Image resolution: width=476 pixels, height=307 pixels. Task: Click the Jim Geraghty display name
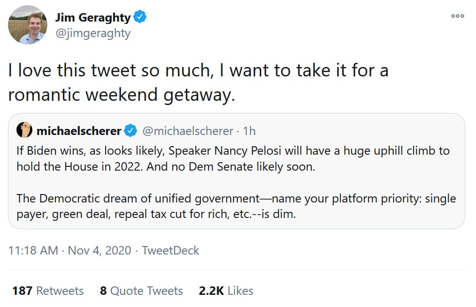tap(92, 17)
